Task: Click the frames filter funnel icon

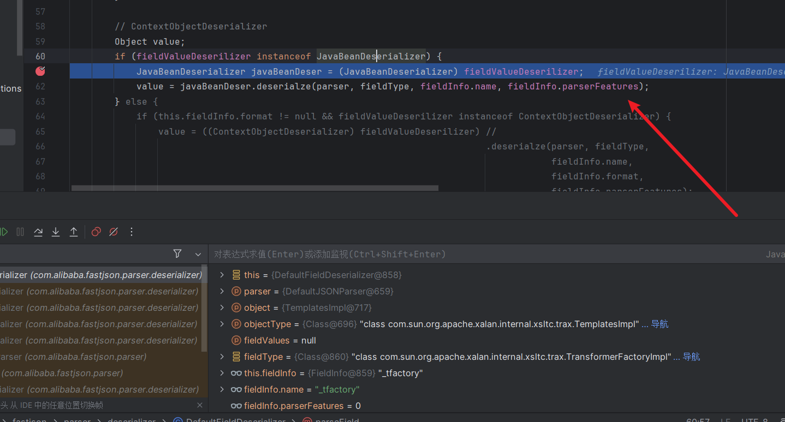Action: coord(177,254)
